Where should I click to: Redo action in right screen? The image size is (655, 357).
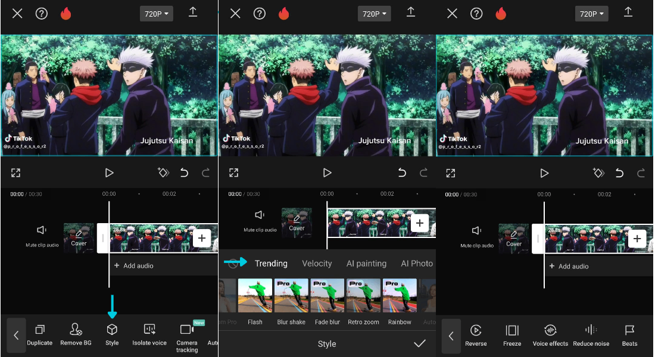[x=641, y=173]
